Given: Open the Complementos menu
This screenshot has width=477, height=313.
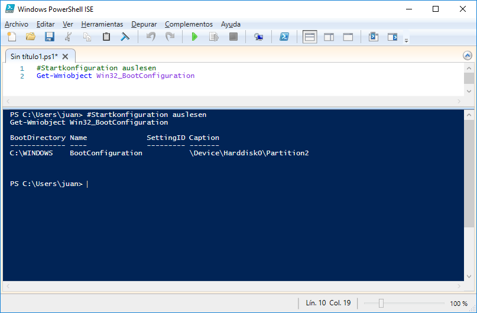Looking at the screenshot, I should (x=189, y=24).
